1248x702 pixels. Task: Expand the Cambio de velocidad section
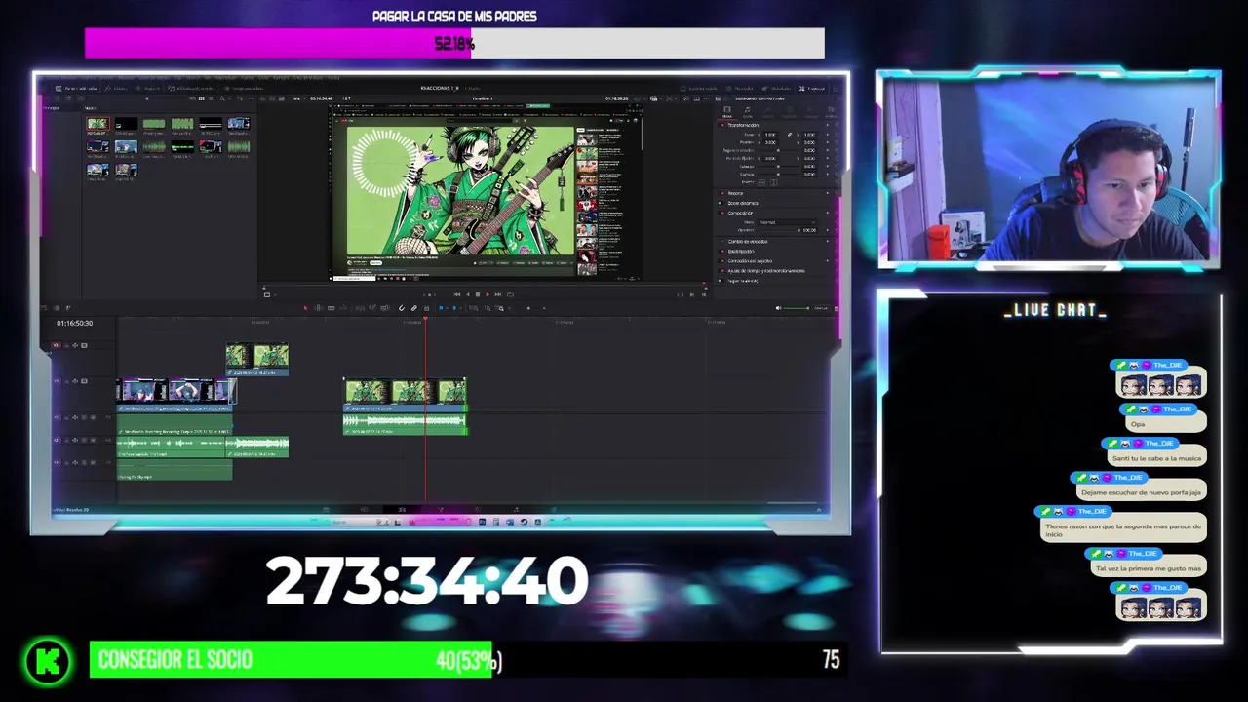point(748,241)
